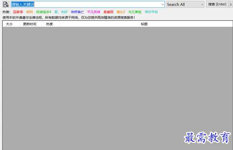233x150 pixels.
Task: Select hot search 疾速追杀4
Action: pos(43,12)
